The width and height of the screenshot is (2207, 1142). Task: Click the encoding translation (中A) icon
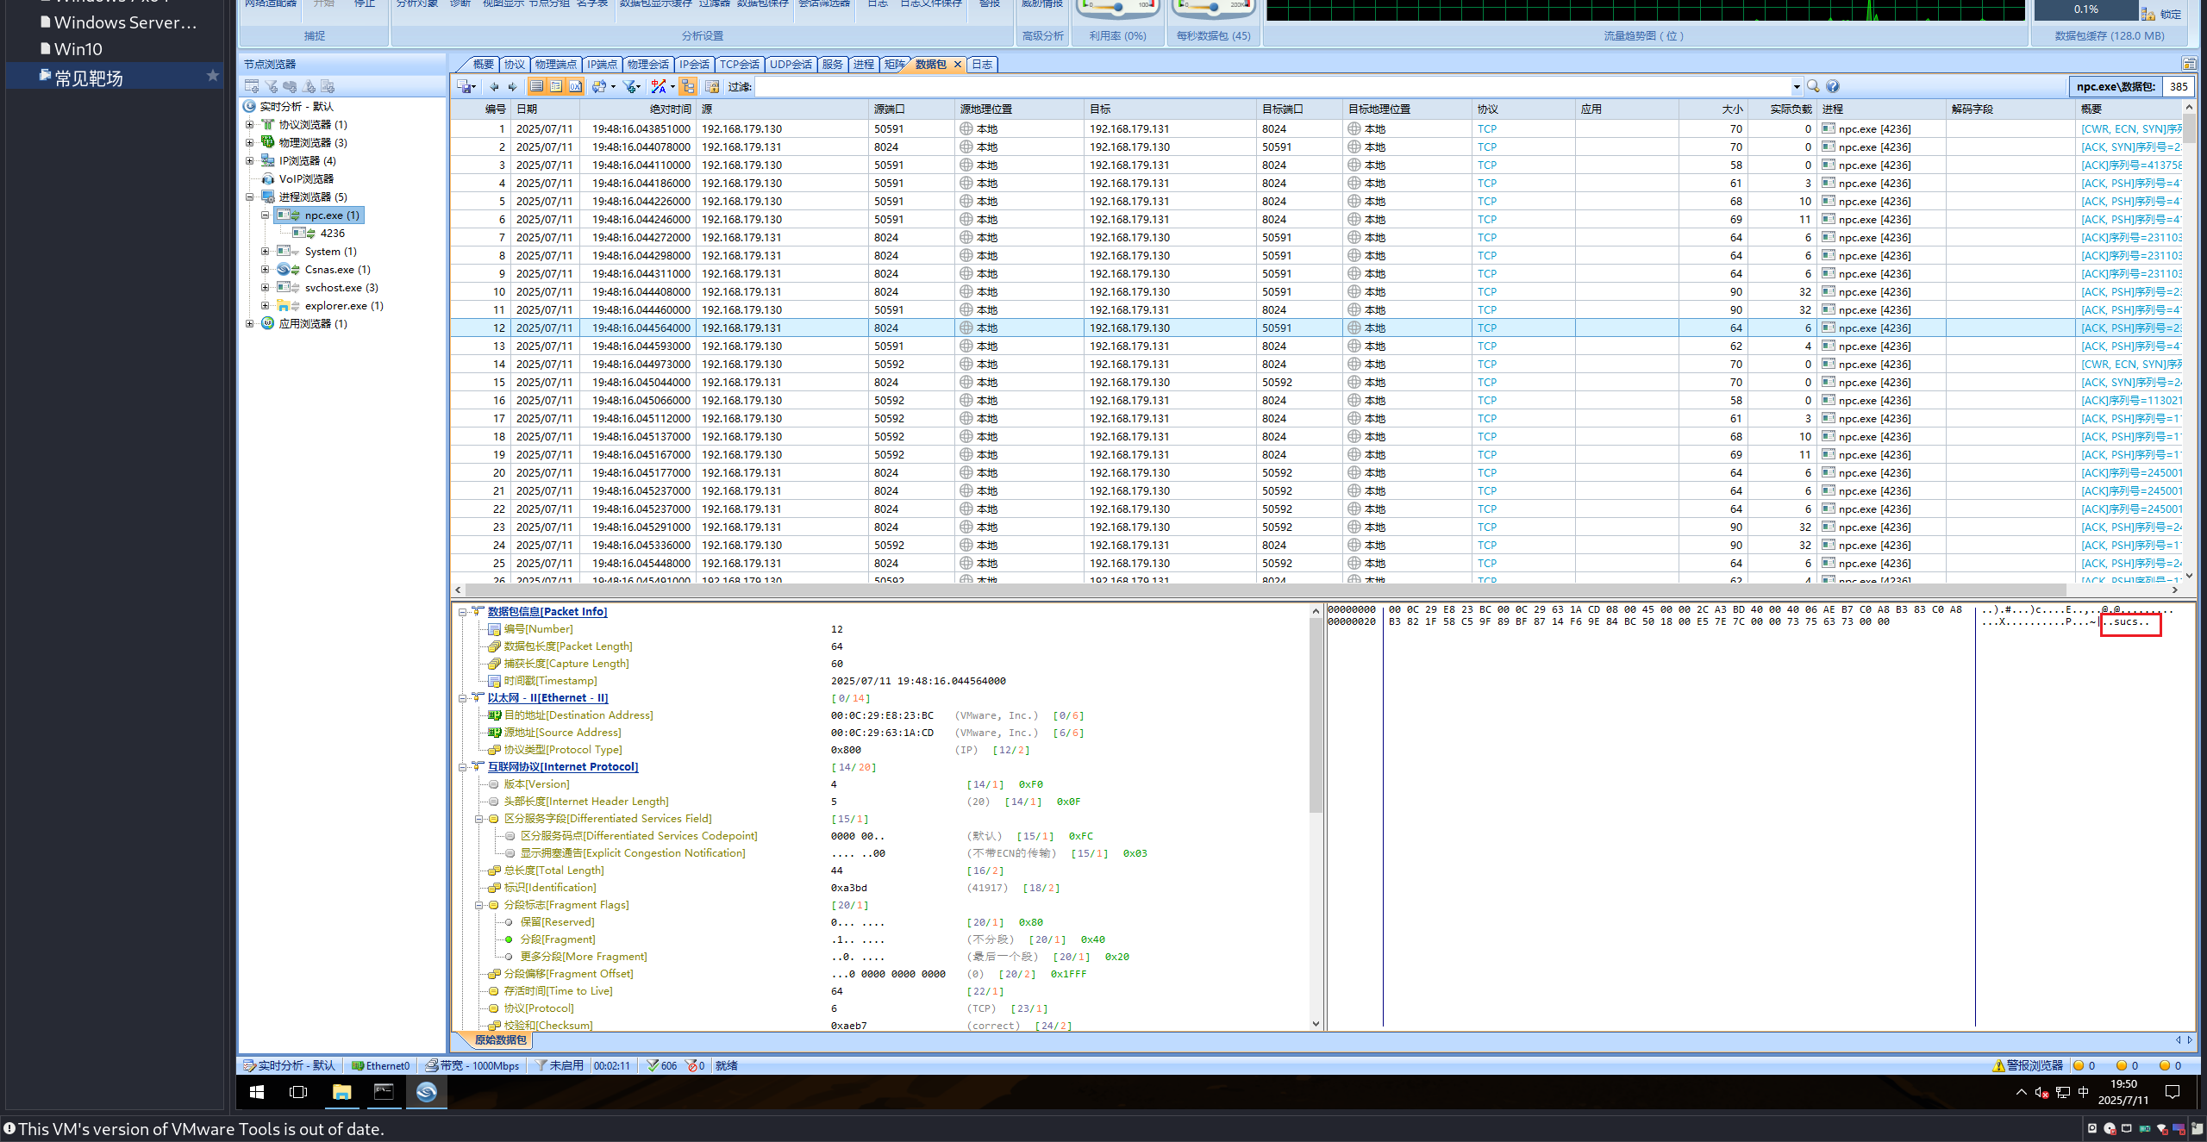[x=659, y=86]
